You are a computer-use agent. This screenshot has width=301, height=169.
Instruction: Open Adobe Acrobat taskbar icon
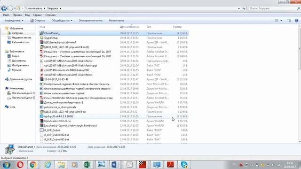[x=170, y=165]
